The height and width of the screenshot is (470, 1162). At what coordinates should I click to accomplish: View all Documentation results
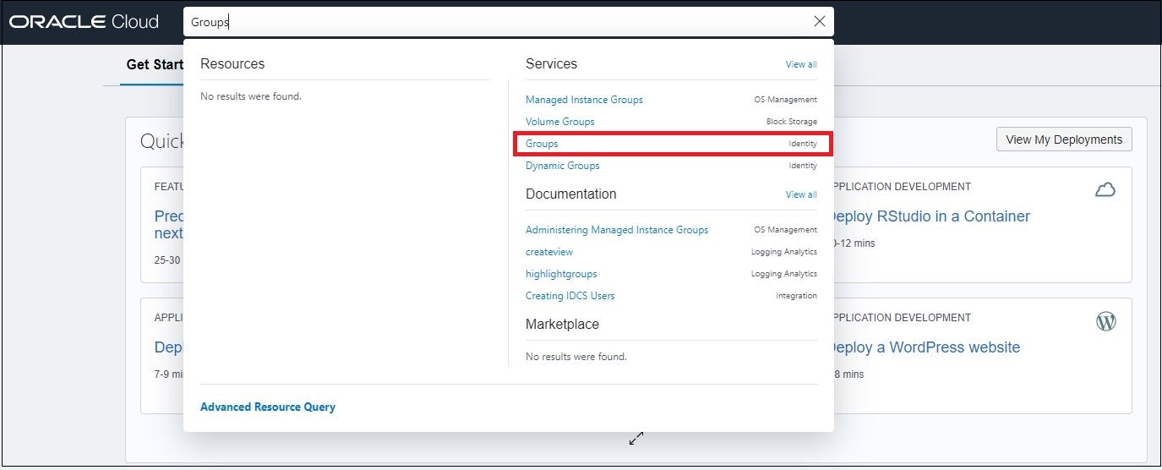click(x=800, y=194)
